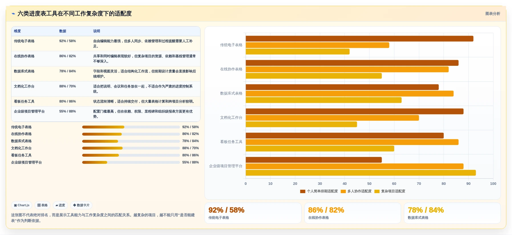Click the 数据 column header

(x=63, y=31)
